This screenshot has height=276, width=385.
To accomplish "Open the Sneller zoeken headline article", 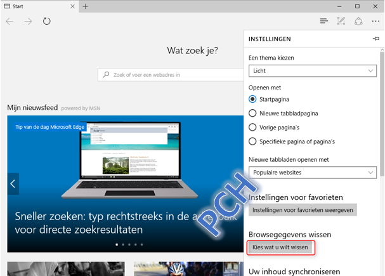I will coord(126,223).
